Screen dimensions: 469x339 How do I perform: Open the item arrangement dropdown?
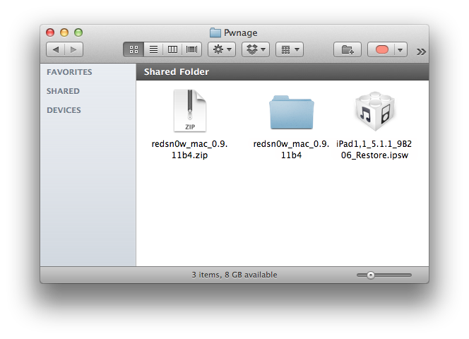(289, 49)
